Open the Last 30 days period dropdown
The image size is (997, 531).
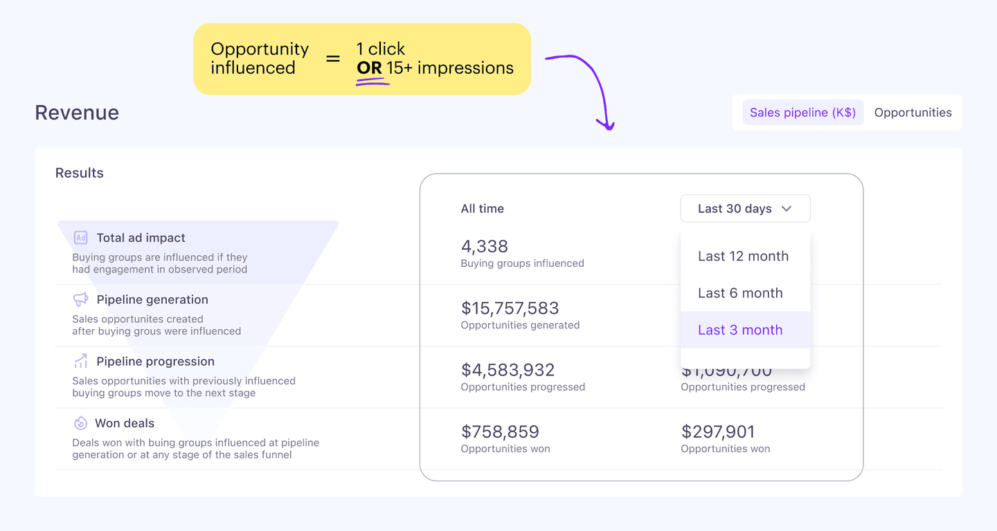744,209
